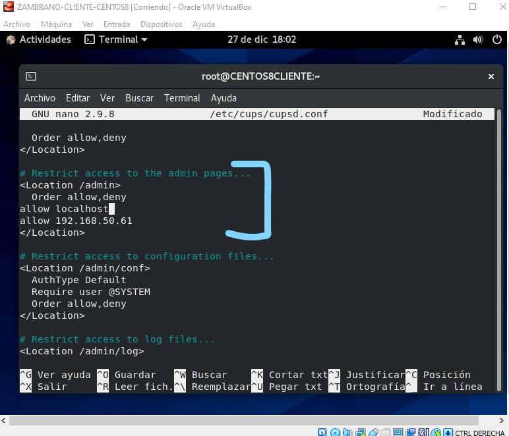Viewport: 509px width, 436px height.
Task: Click the "^W Buscar" nano shortcut
Action: (200, 375)
